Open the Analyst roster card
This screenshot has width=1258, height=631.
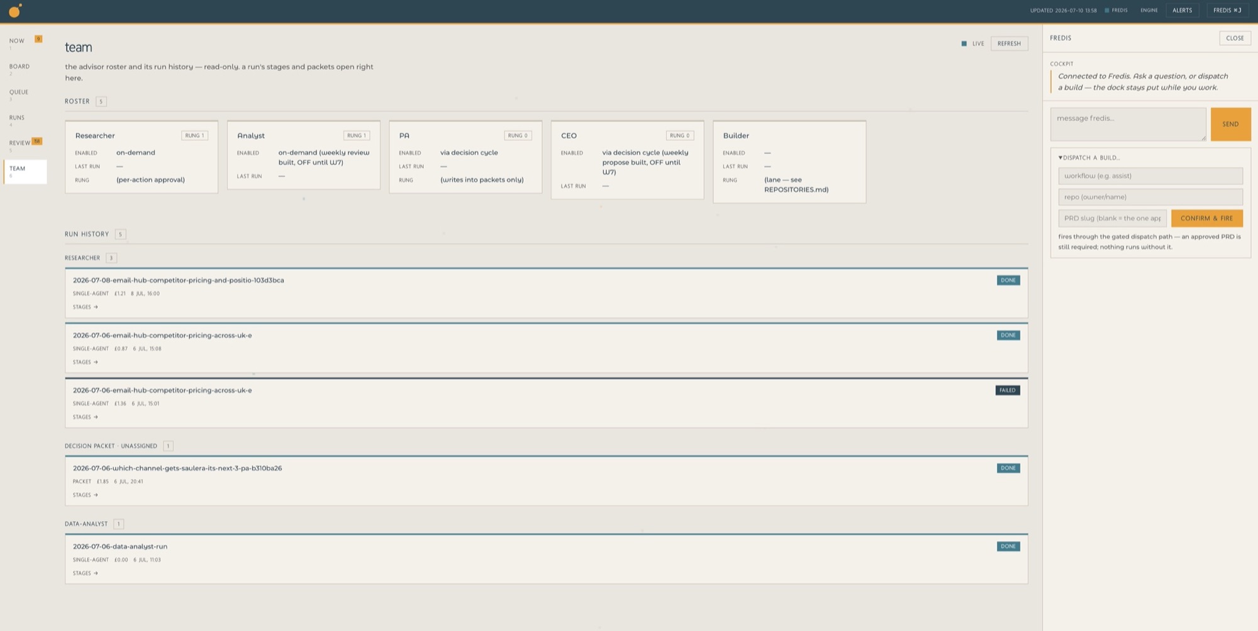point(303,155)
